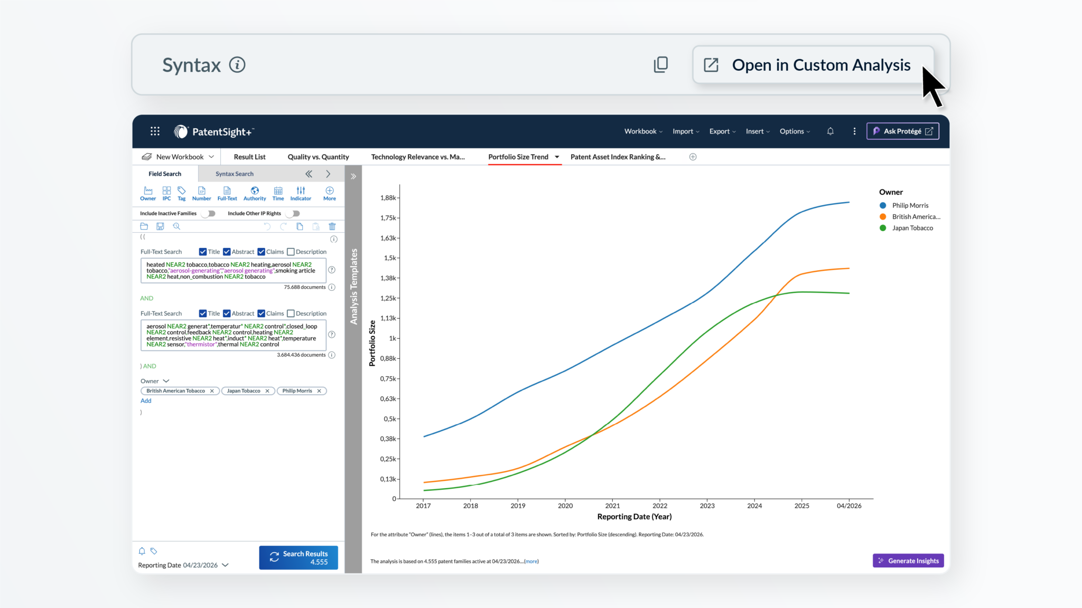Open the Import menu
This screenshot has width=1082, height=608.
(x=686, y=131)
